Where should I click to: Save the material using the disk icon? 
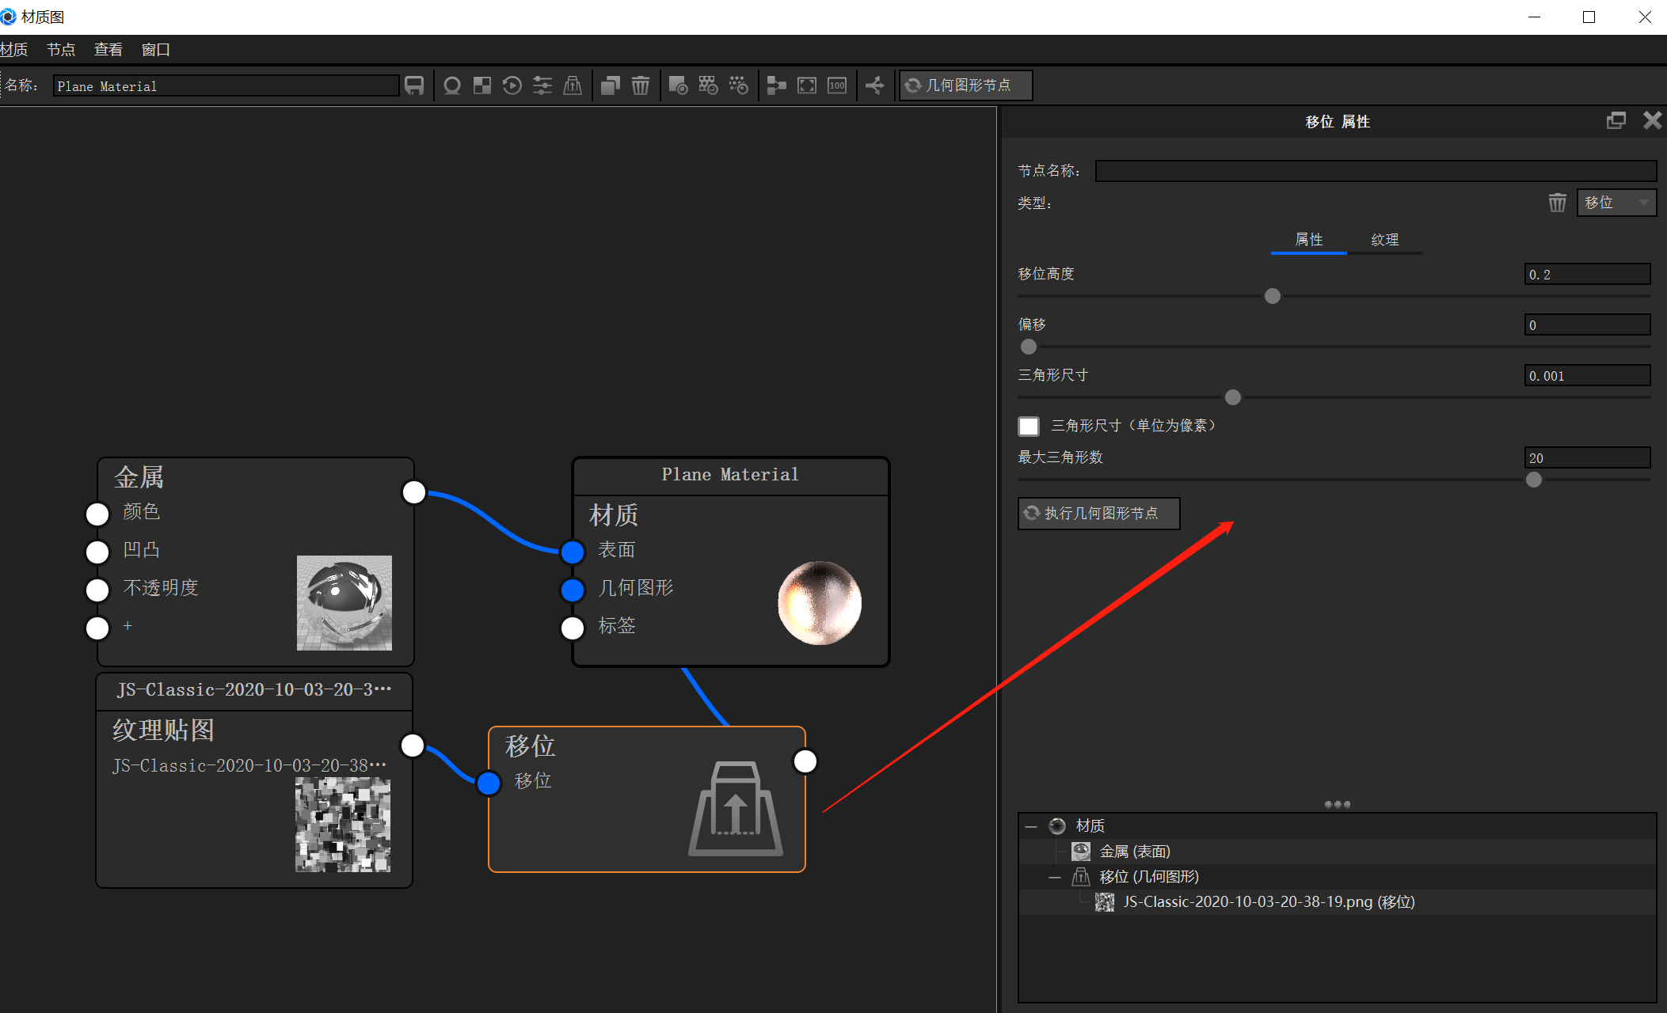point(414,85)
